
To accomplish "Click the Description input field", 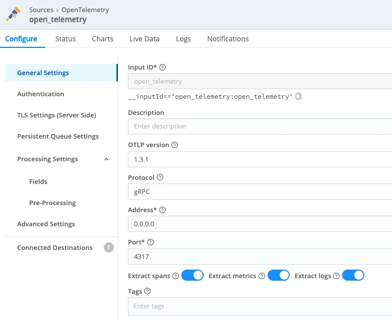I will pos(260,126).
